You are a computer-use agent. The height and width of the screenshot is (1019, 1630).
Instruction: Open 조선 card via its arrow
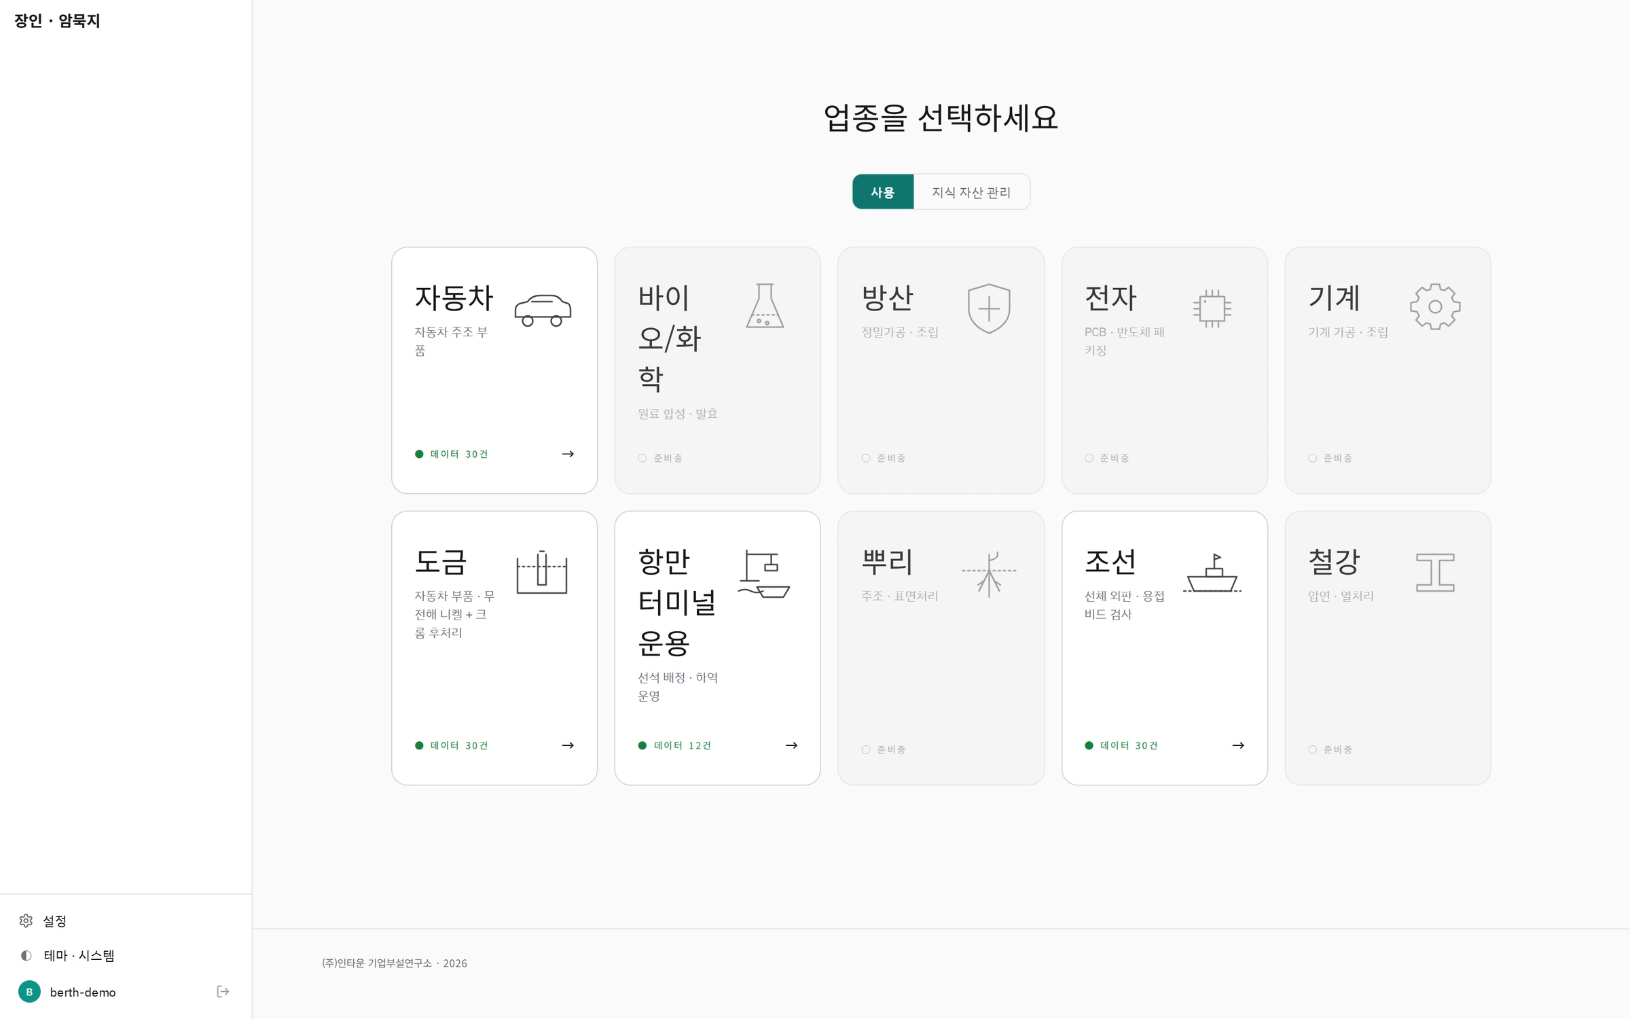[x=1238, y=745]
